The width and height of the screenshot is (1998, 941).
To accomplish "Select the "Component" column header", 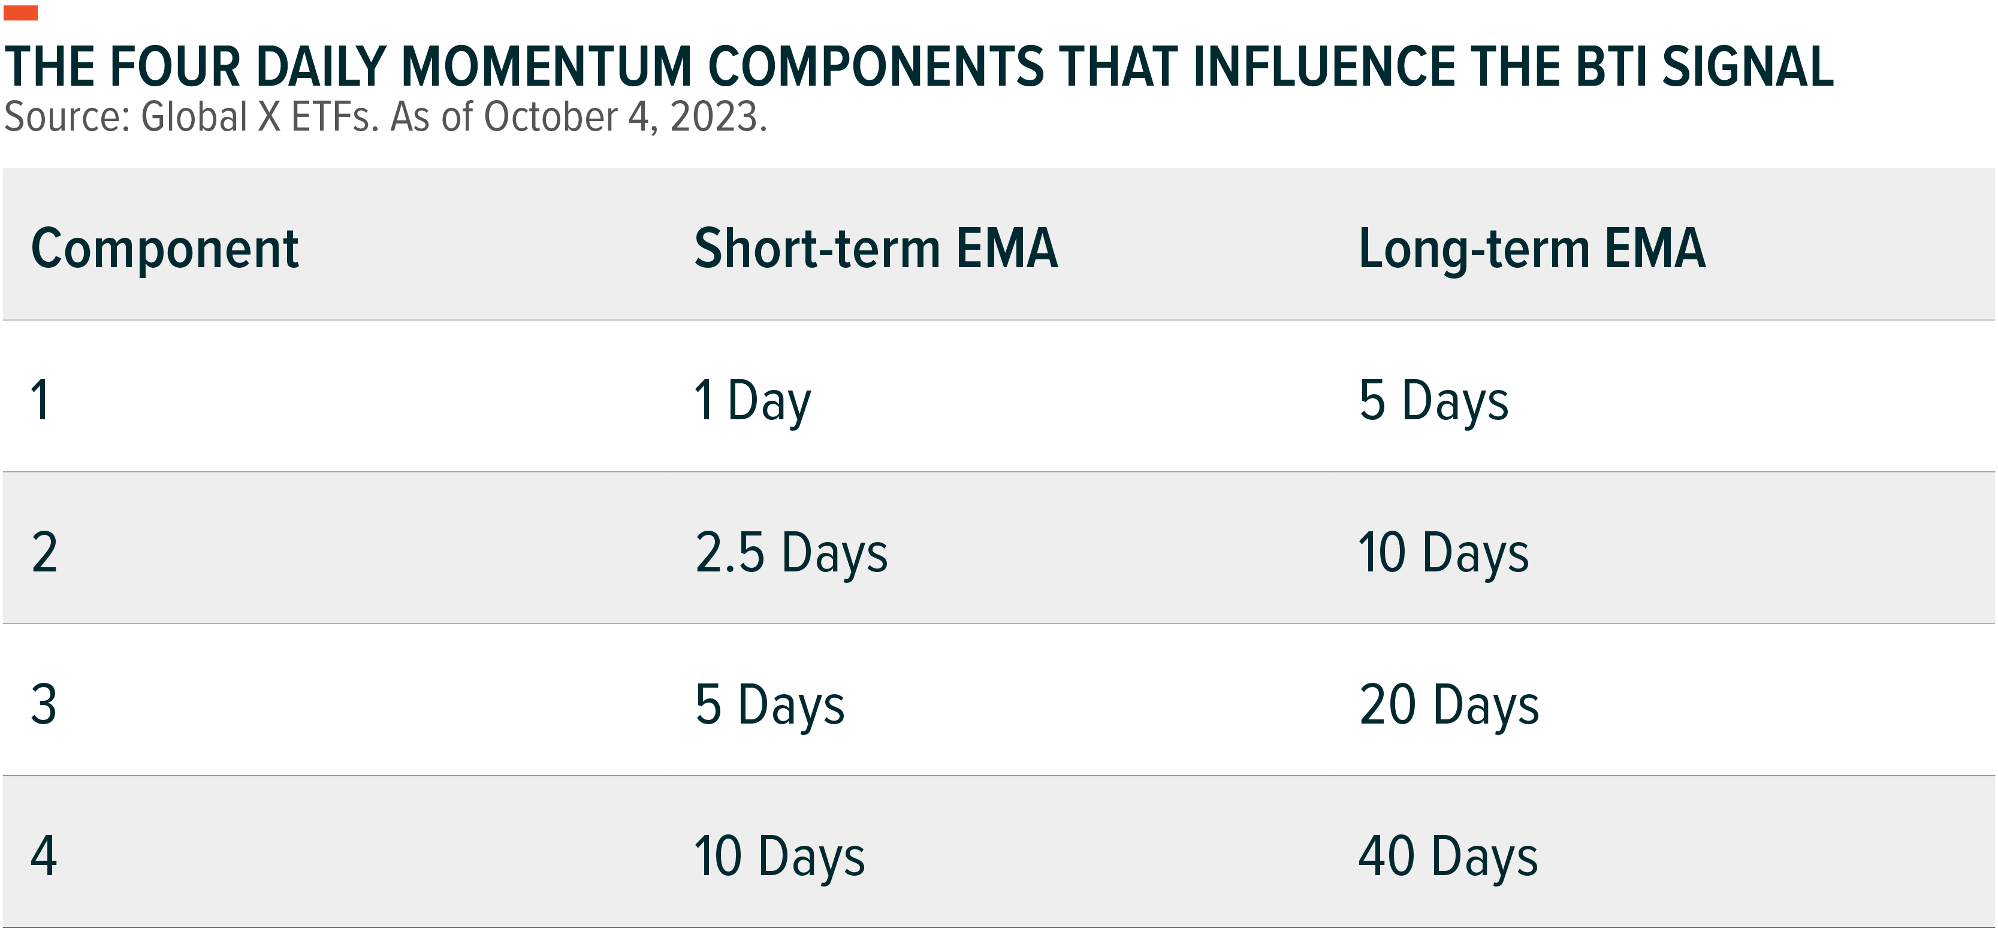I will [x=164, y=249].
